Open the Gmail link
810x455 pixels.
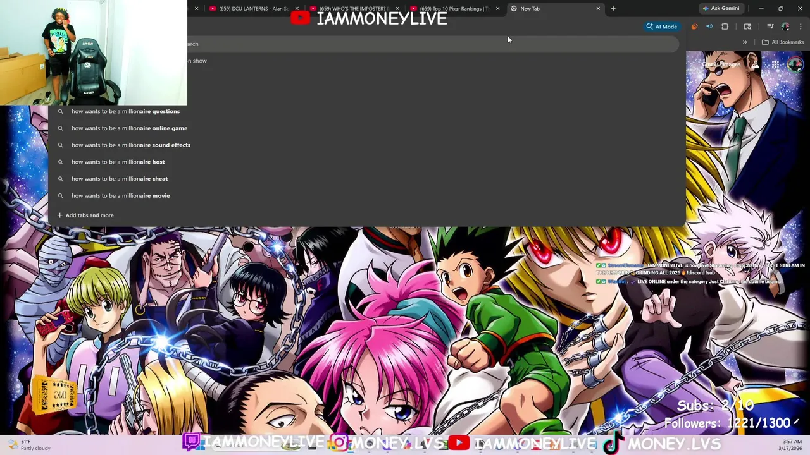[709, 64]
